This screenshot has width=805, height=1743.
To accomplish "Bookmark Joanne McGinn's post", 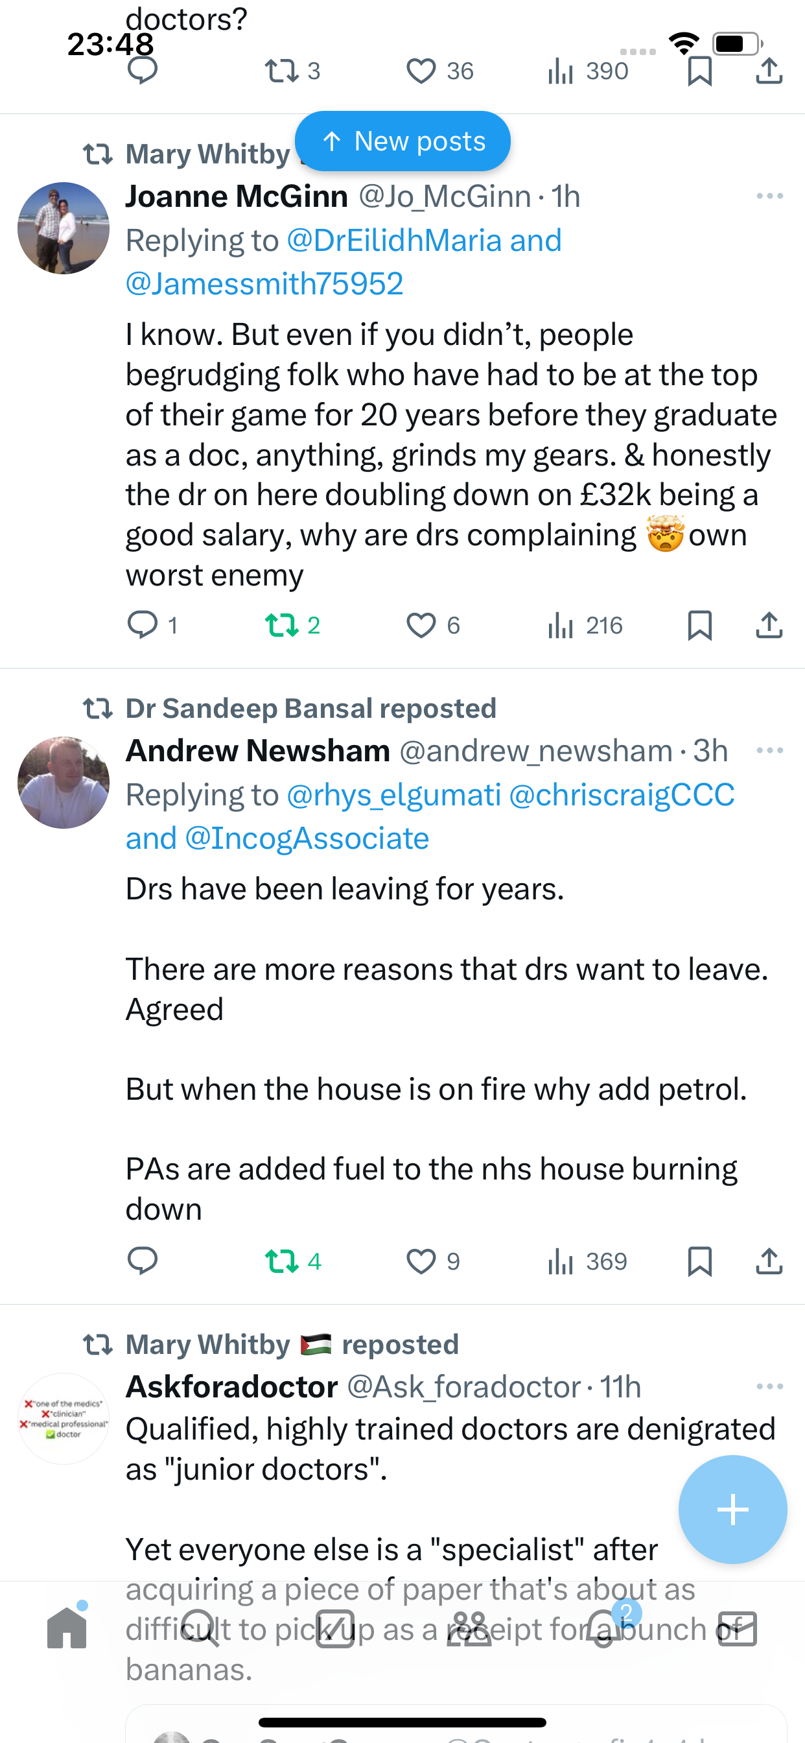I will [x=699, y=624].
